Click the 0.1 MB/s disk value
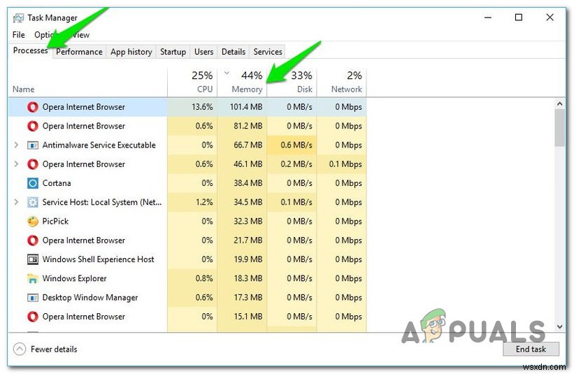The height and width of the screenshot is (374, 574). pos(296,202)
